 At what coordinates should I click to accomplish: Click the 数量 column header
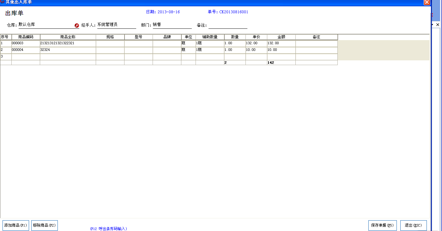pos(235,37)
